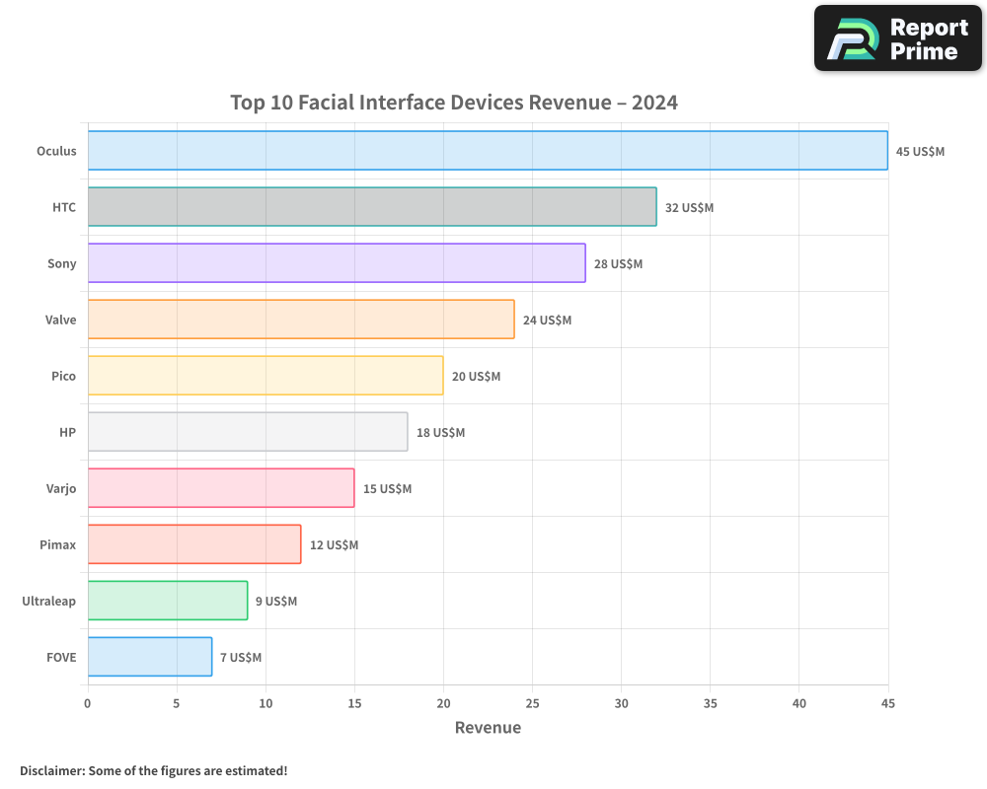Toggle the HP bar visibility
This screenshot has height=789, width=987.
247,432
